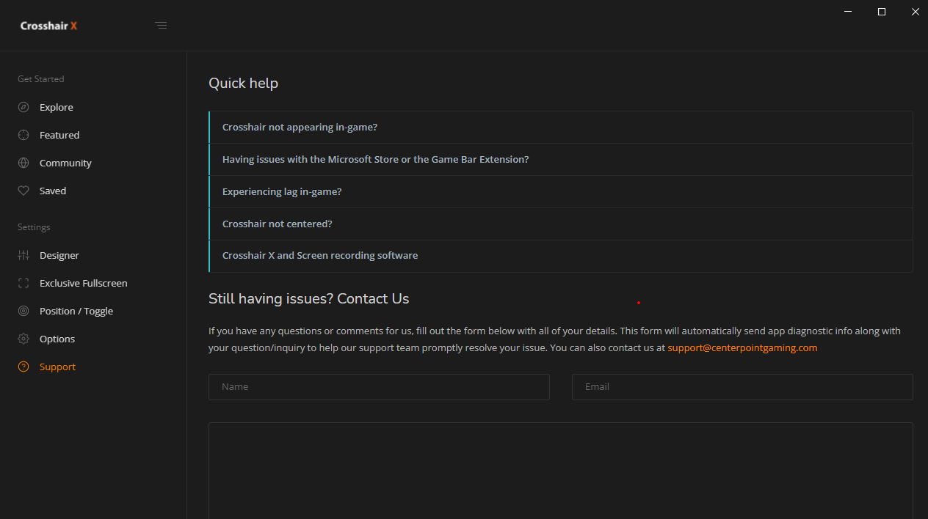Expand 'Experiencing lag in-game?' help item
The height and width of the screenshot is (519, 928).
(x=561, y=191)
